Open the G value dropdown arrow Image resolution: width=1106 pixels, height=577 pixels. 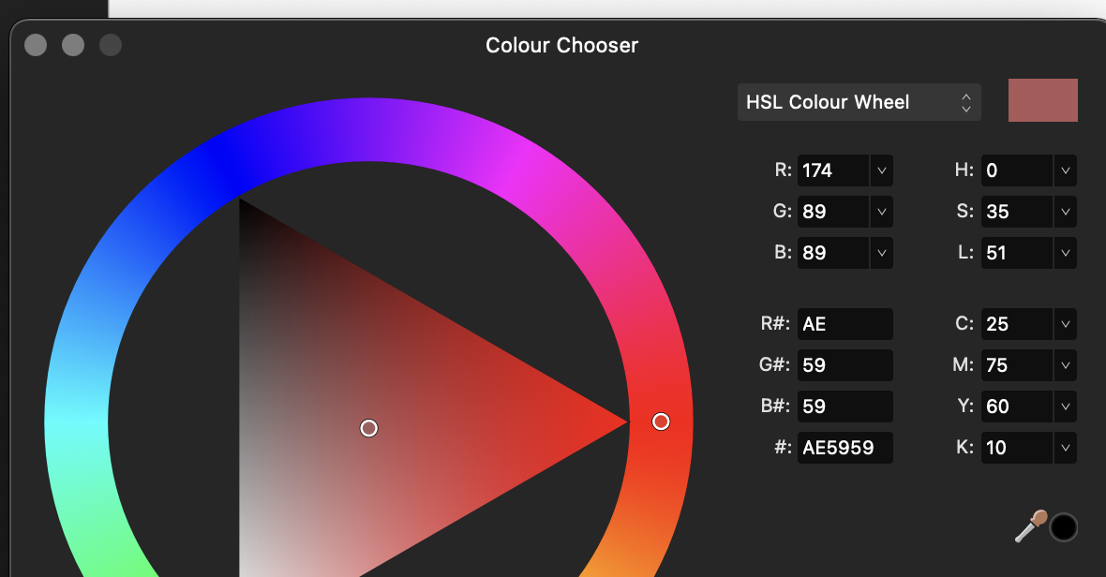[x=880, y=212]
